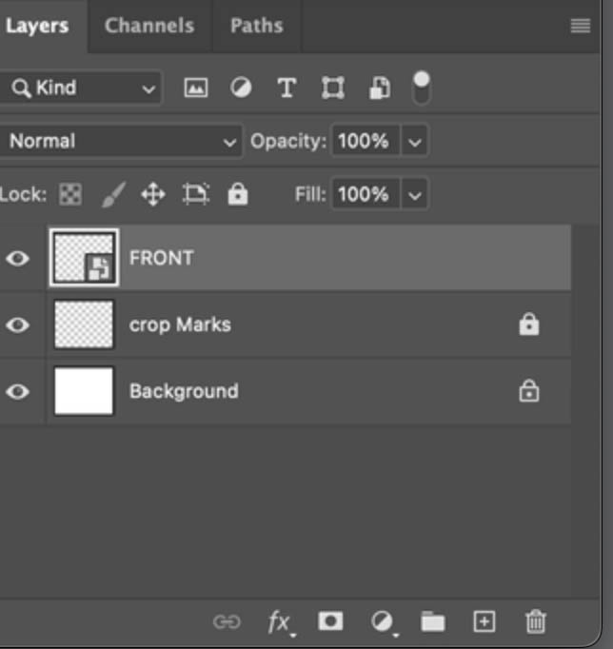613x649 pixels.
Task: Filter for pixel layers icon
Action: pos(195,88)
